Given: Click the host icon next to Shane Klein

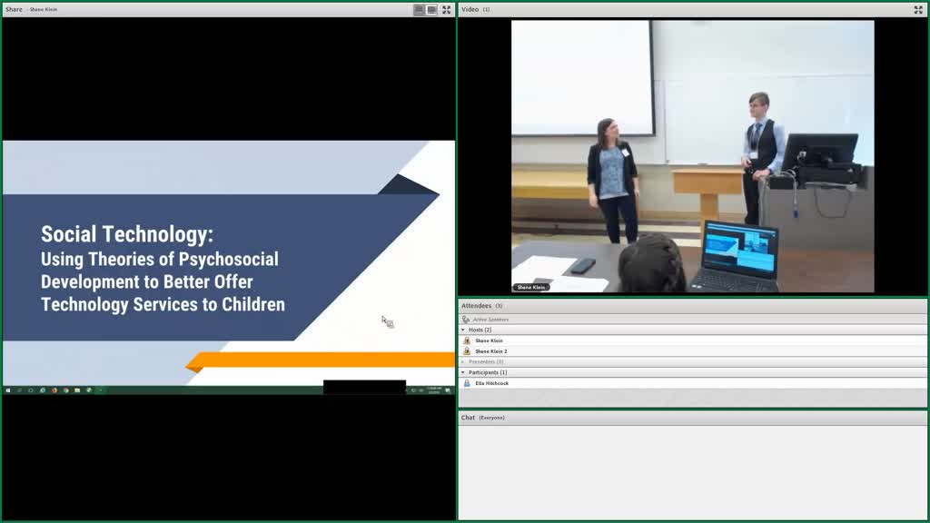Looking at the screenshot, I should pos(467,340).
